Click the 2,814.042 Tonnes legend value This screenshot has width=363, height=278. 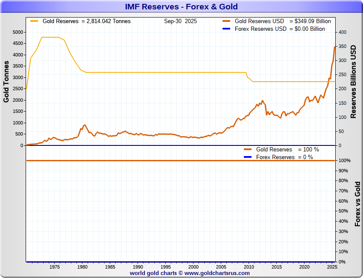[108, 21]
